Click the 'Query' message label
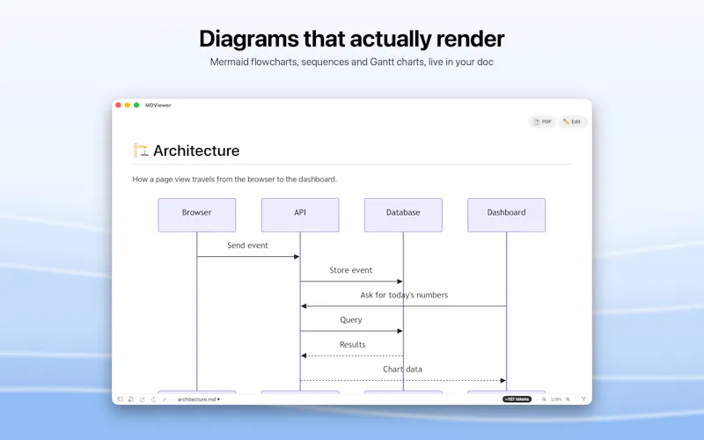Viewport: 704px width, 440px height. (350, 320)
